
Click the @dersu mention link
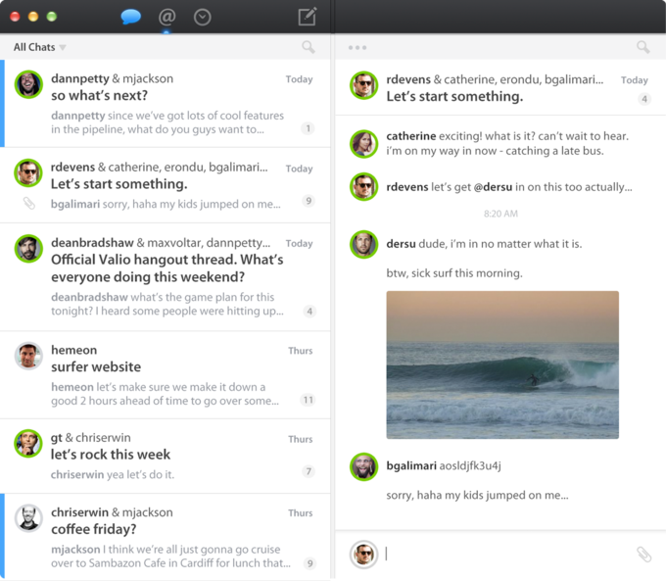coord(493,187)
